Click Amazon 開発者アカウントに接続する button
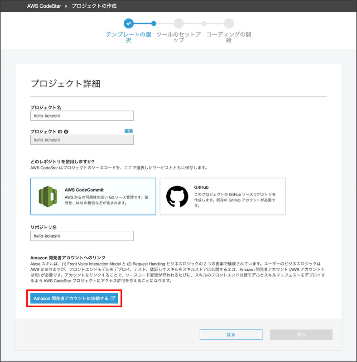This screenshot has height=362, width=357. [x=74, y=298]
